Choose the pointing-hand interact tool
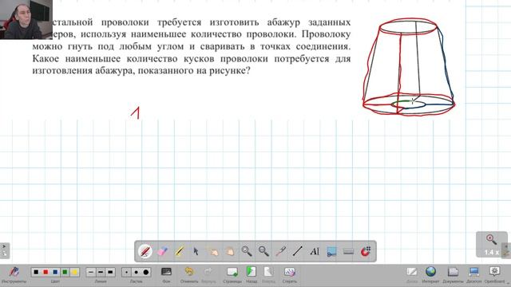The width and height of the screenshot is (511, 287). pyautogui.click(x=213, y=251)
